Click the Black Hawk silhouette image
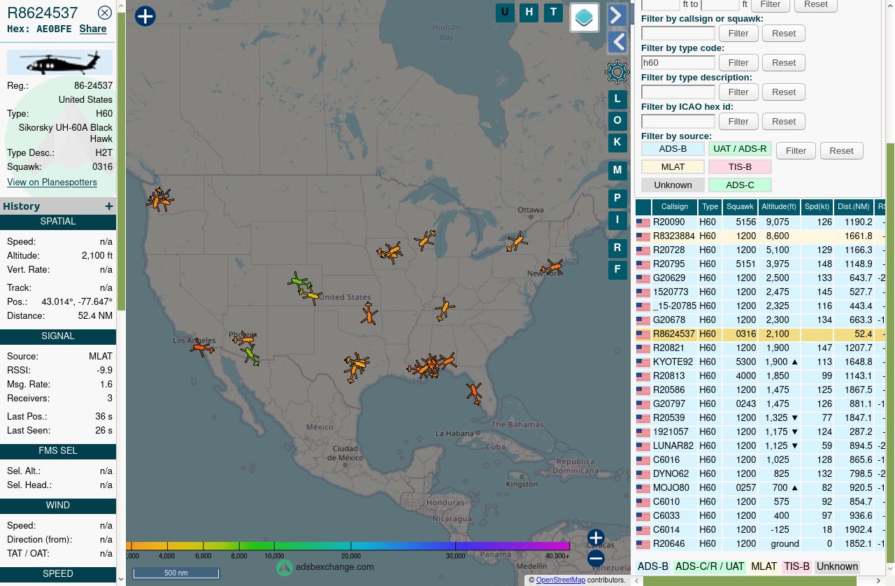The image size is (895, 586). (59, 62)
